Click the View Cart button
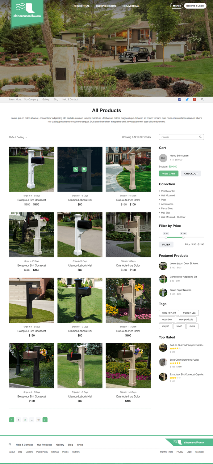 click(169, 174)
